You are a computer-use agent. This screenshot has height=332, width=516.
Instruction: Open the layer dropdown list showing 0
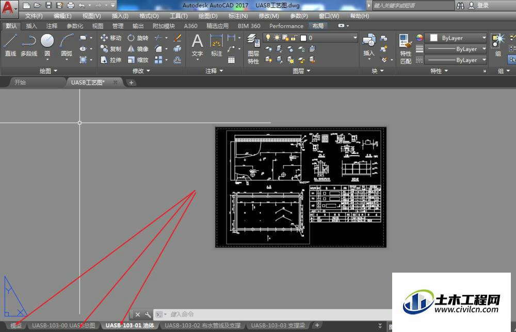click(310, 38)
